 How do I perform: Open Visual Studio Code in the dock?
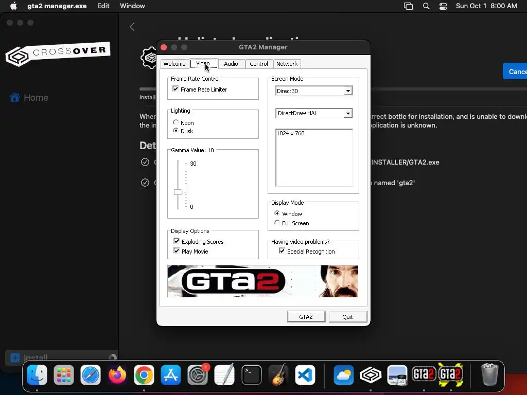coord(305,375)
